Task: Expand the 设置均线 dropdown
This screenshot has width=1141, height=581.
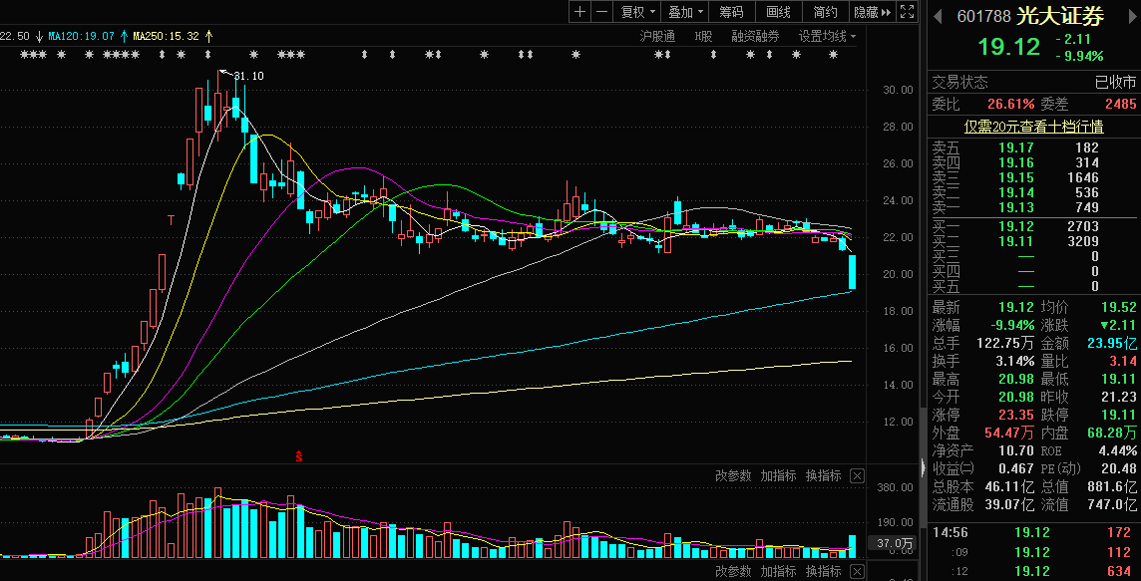Action: click(827, 36)
